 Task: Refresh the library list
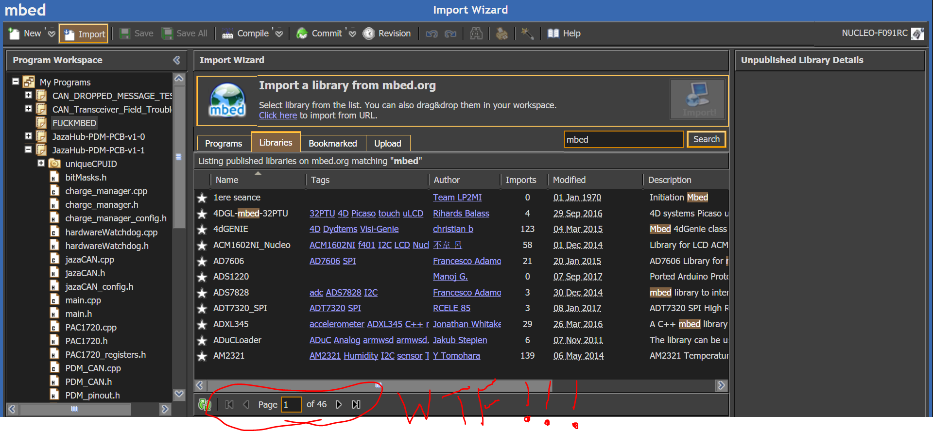click(x=205, y=404)
